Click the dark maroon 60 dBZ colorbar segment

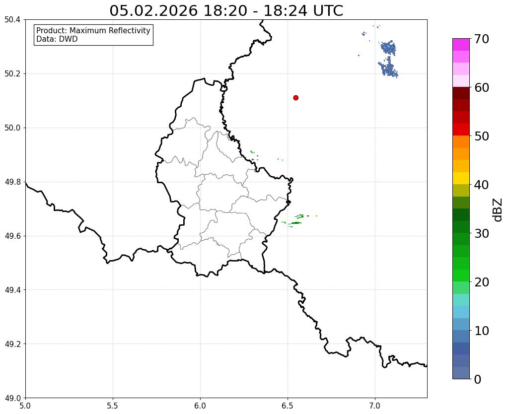coord(461,93)
